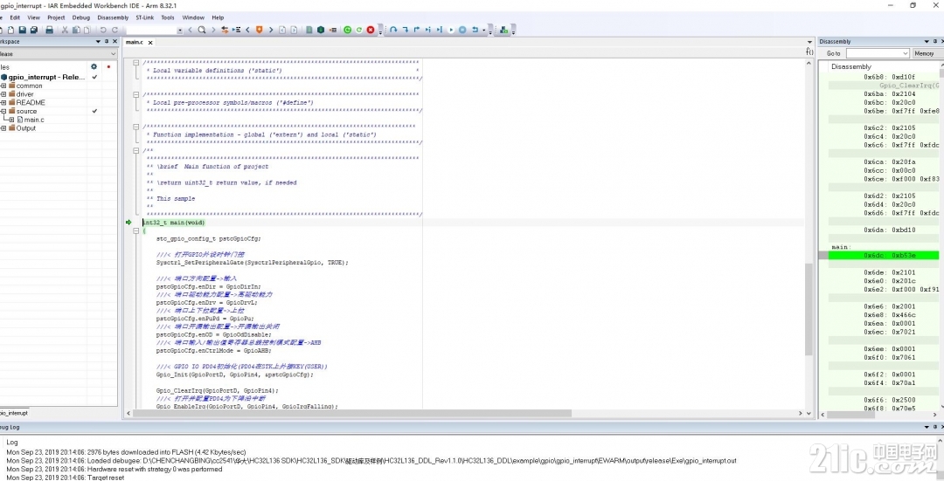The image size is (944, 481).
Task: Open the Disassembly menu
Action: click(113, 17)
